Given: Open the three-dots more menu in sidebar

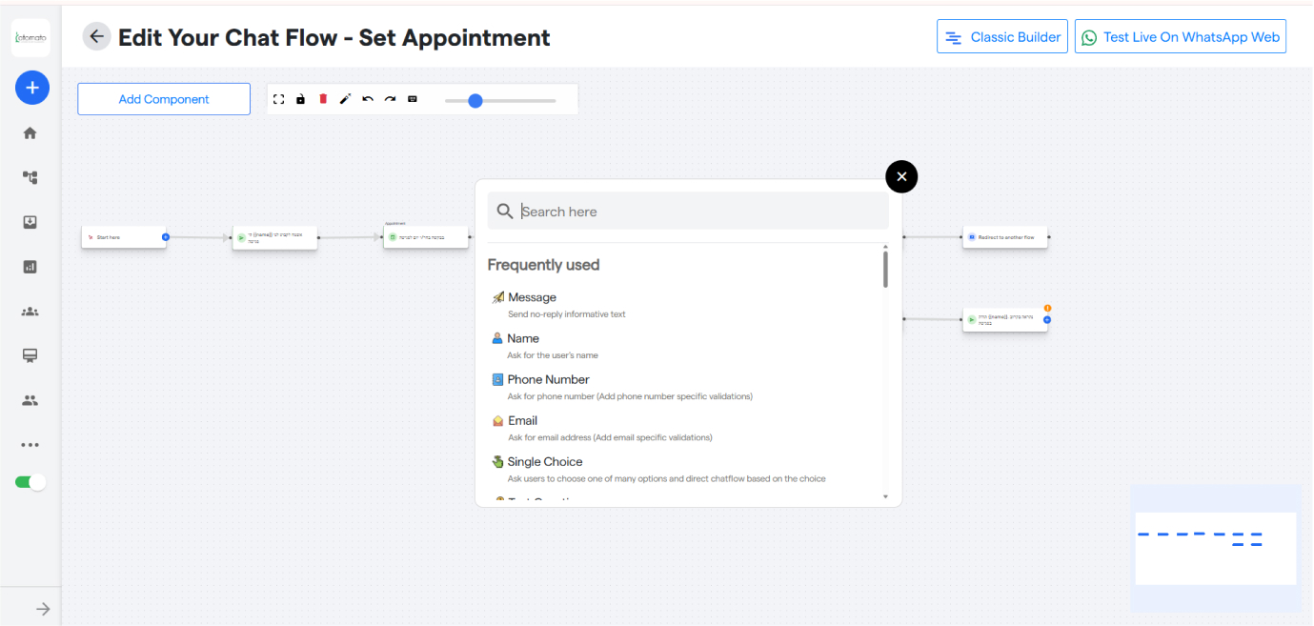Looking at the screenshot, I should [x=30, y=445].
